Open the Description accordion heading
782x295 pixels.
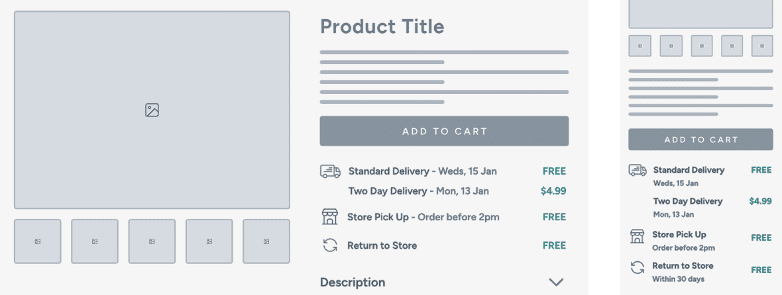click(353, 282)
